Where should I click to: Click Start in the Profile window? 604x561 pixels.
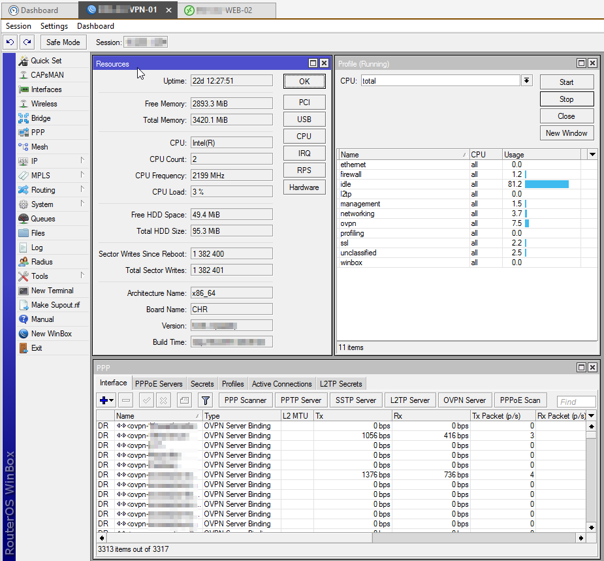pyautogui.click(x=567, y=82)
